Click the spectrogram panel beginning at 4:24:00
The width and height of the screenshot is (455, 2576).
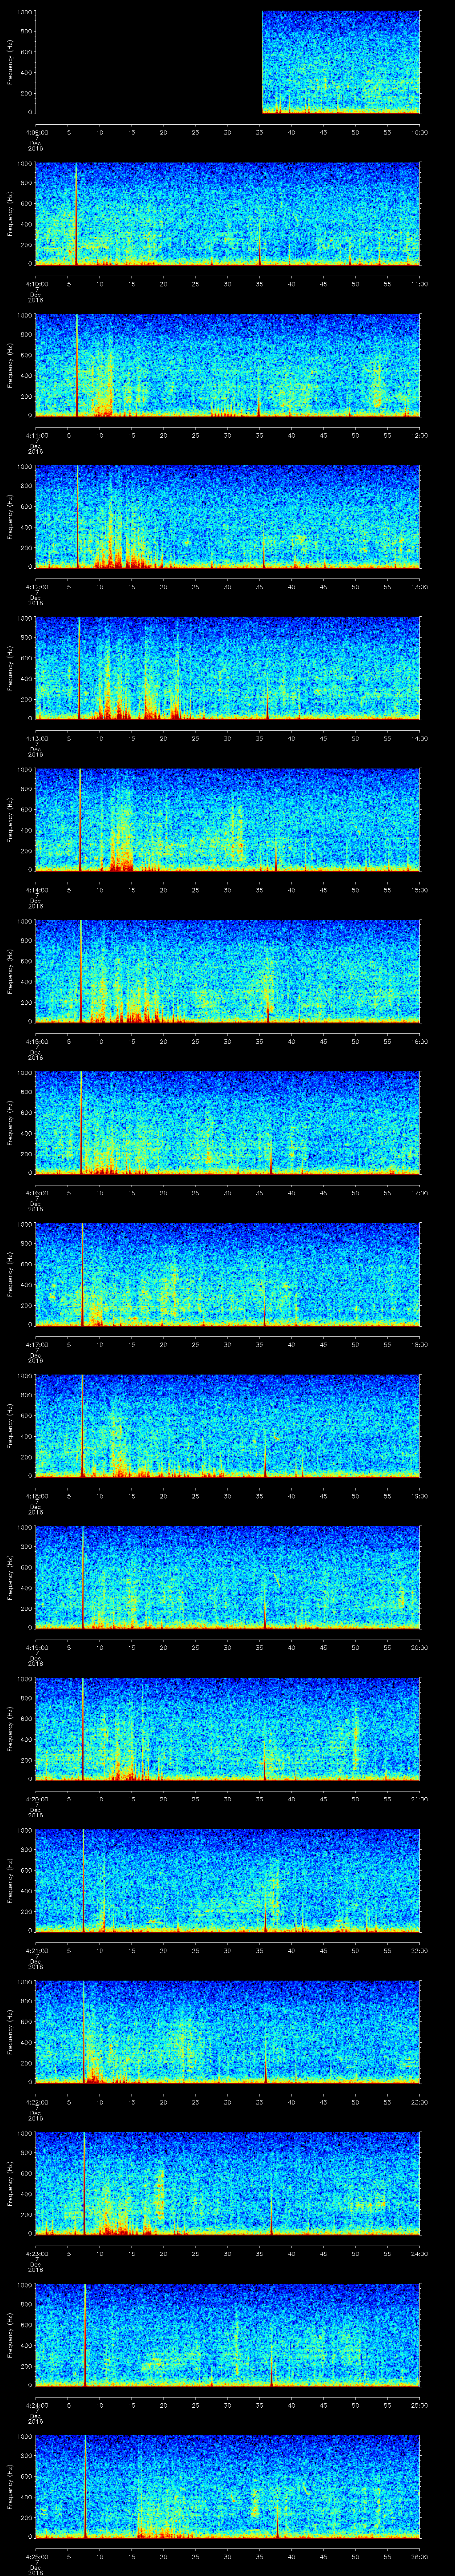[228, 2335]
